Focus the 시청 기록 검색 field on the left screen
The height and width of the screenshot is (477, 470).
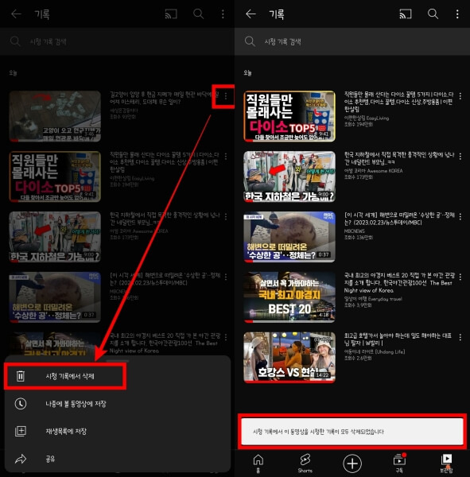pos(117,41)
